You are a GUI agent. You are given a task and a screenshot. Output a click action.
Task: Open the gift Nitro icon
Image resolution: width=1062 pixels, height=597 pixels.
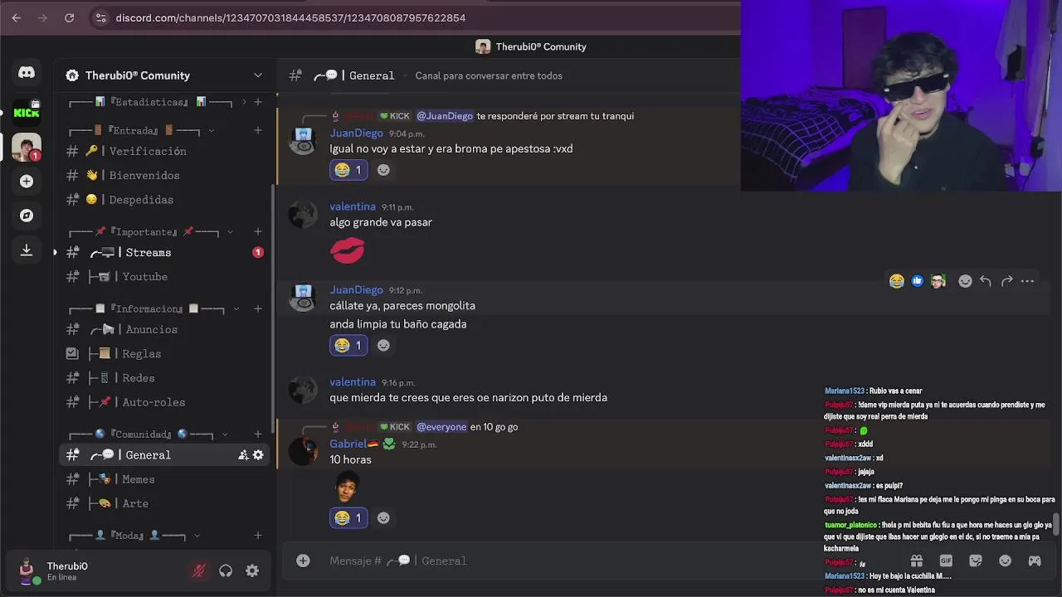click(x=916, y=561)
